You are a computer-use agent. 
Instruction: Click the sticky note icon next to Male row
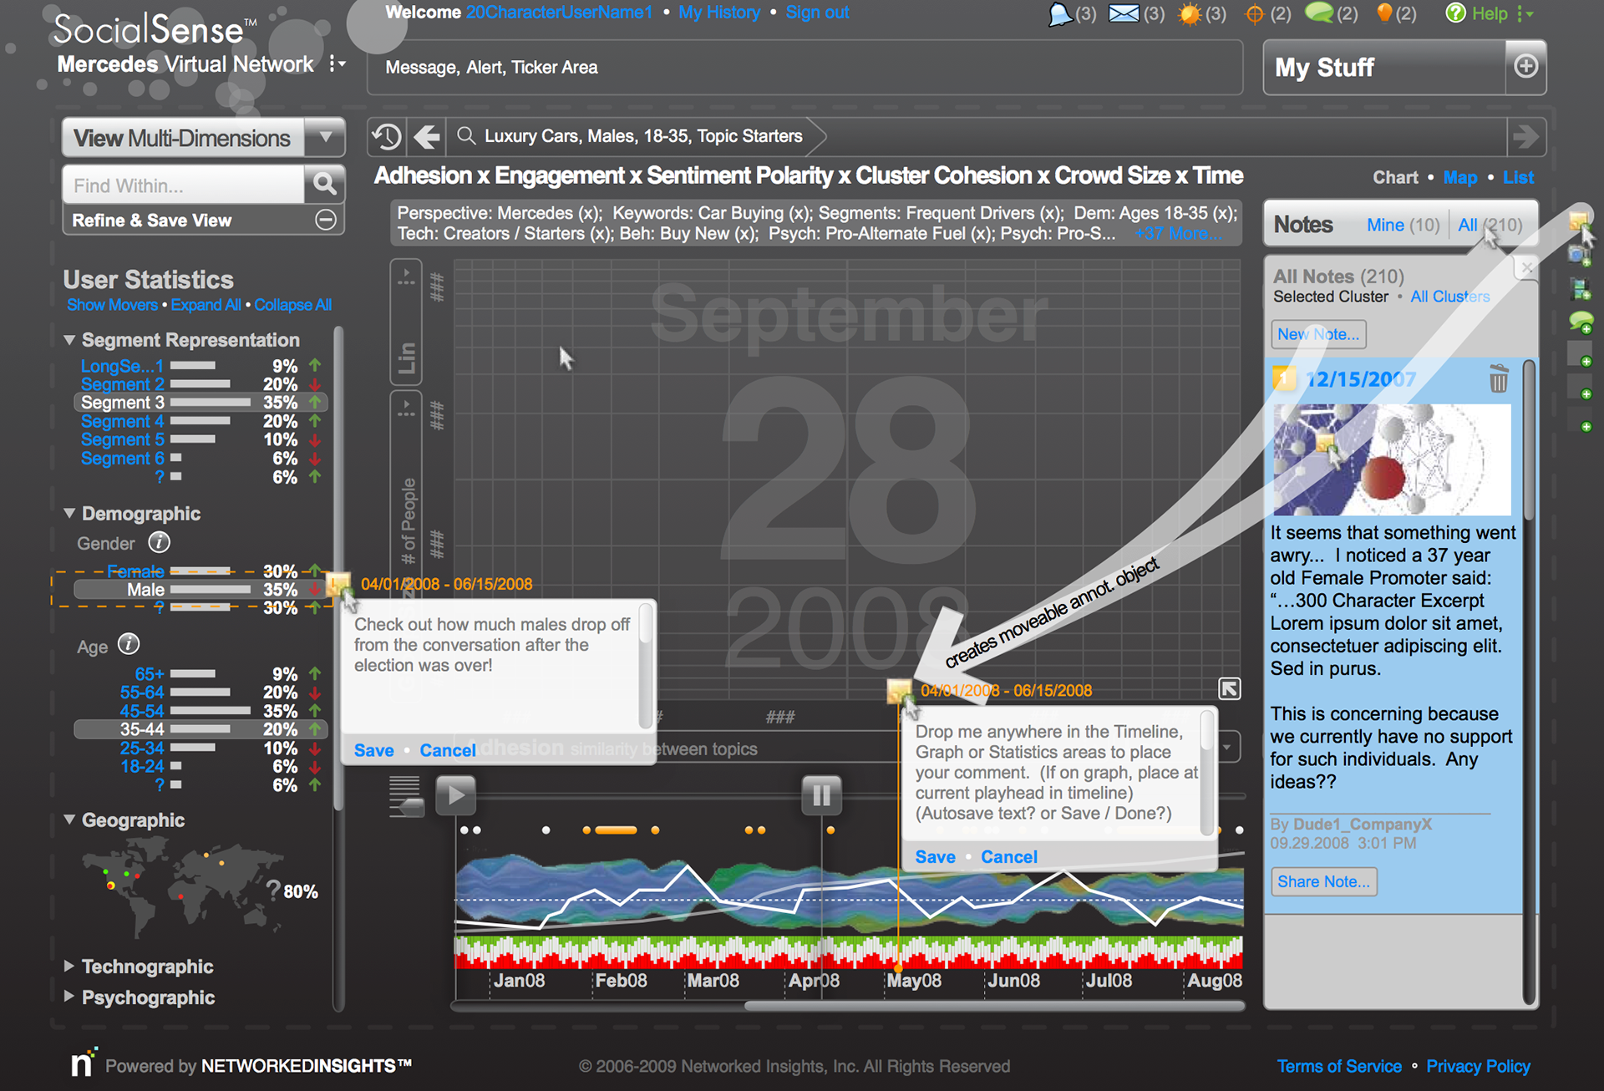pos(339,584)
